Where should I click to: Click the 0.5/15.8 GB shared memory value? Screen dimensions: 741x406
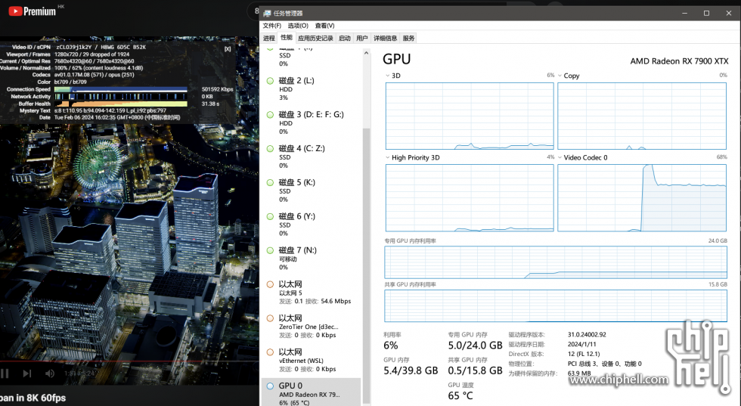pyautogui.click(x=475, y=370)
